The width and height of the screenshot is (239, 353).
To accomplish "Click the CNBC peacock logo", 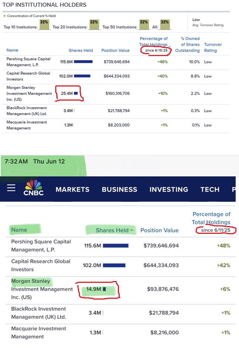I will [34, 188].
